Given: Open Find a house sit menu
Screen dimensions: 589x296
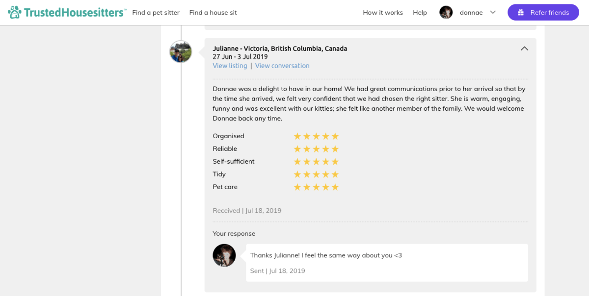Looking at the screenshot, I should [x=213, y=13].
